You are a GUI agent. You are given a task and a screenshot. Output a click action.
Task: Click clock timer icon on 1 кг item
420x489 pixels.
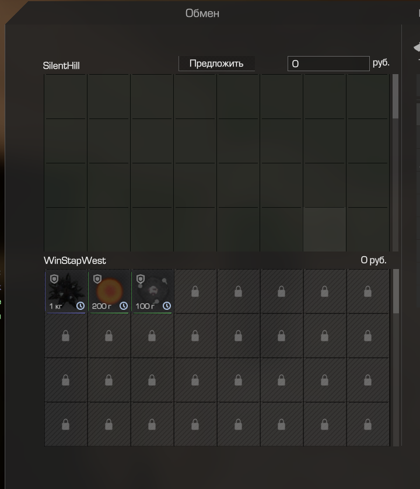80,306
